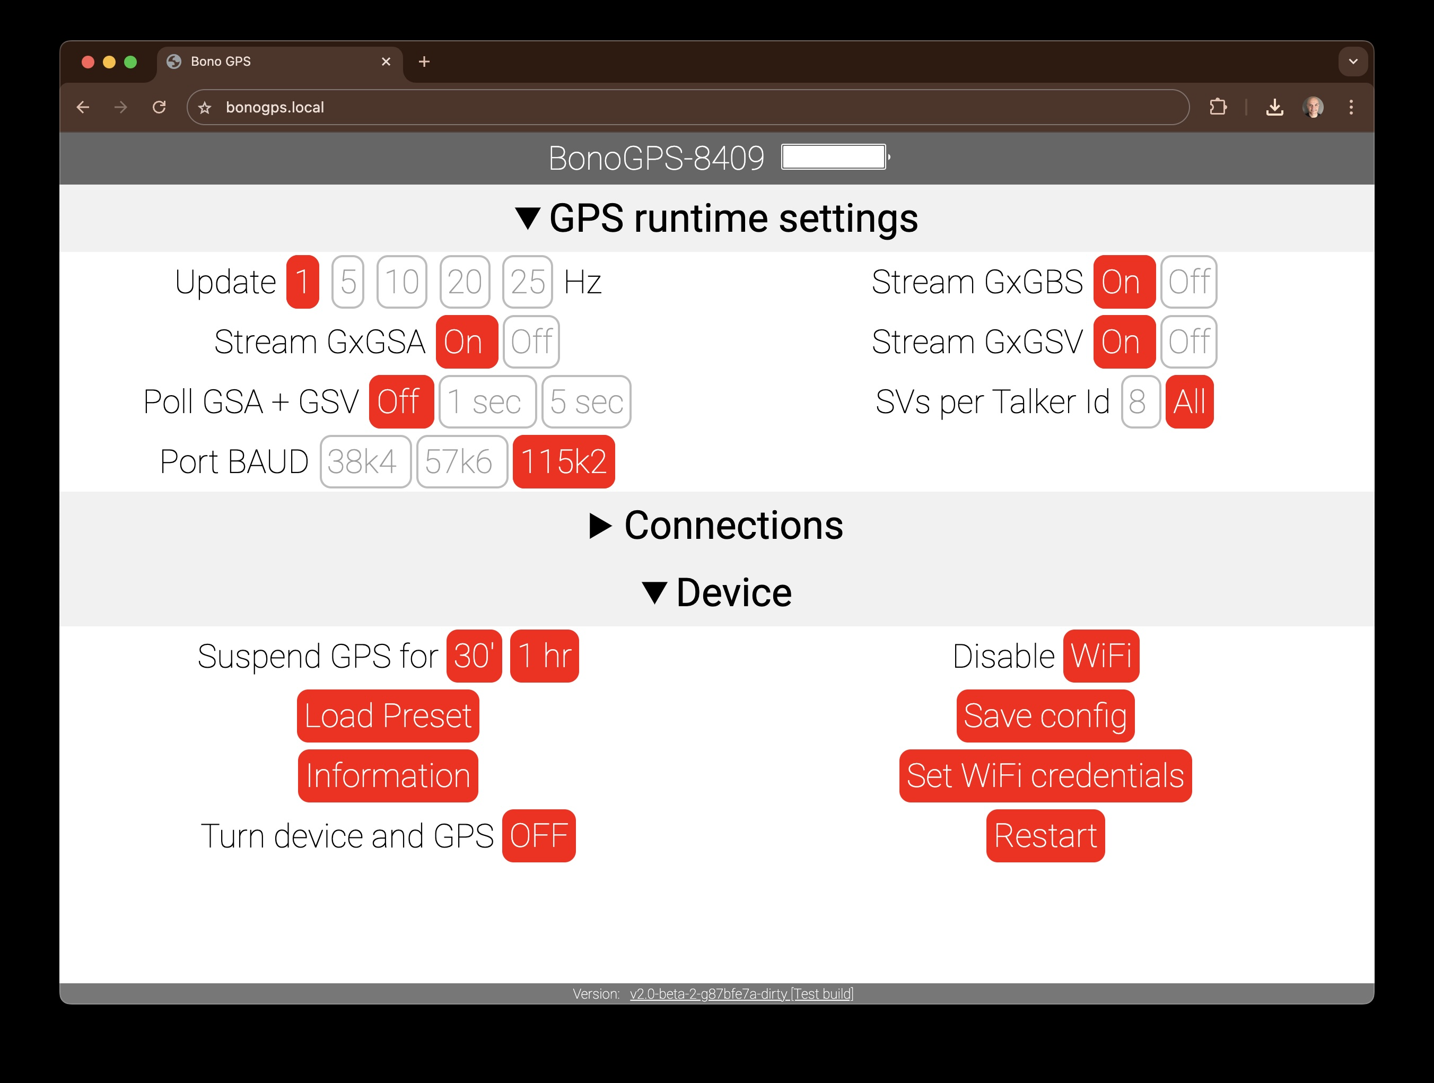Image resolution: width=1434 pixels, height=1083 pixels.
Task: Click the battery level indicator bar
Action: 834,157
